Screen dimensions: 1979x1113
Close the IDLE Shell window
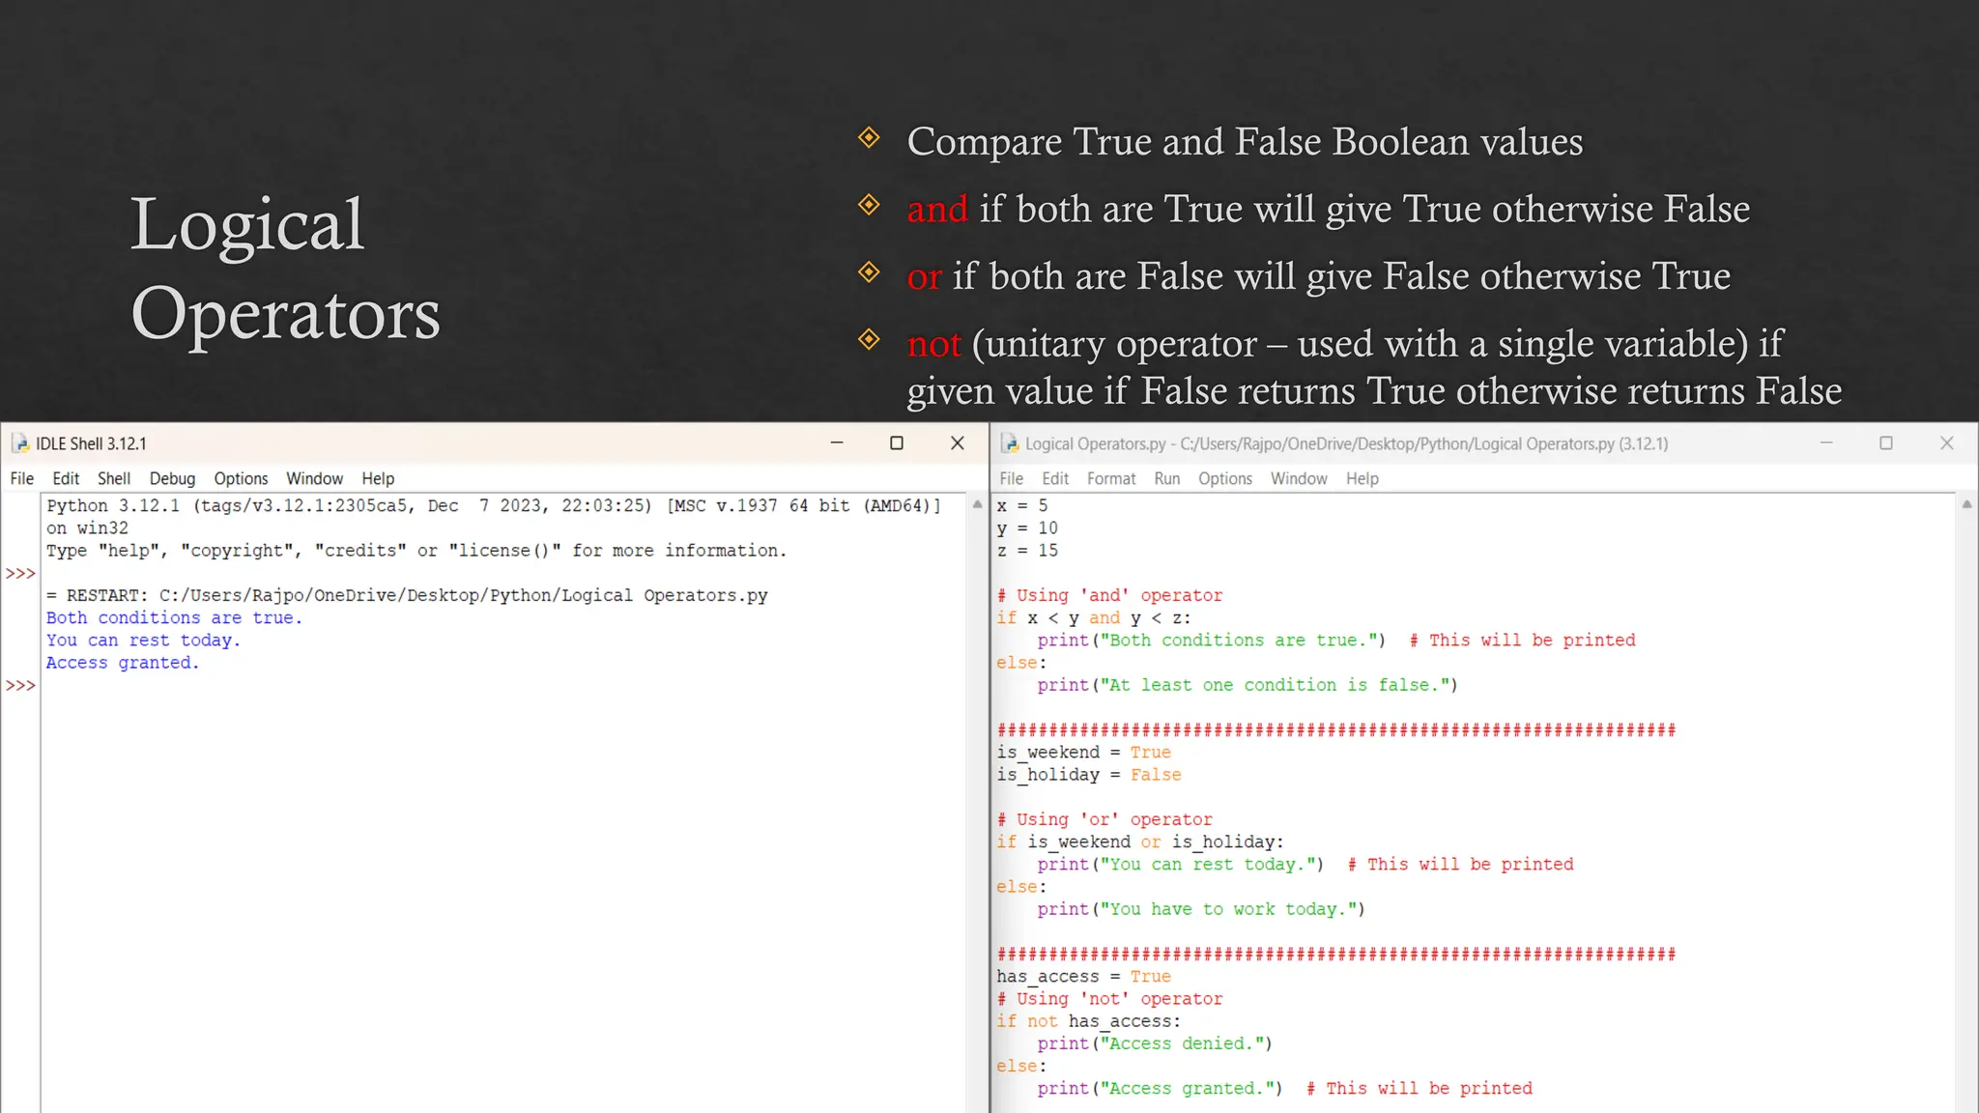[x=958, y=442]
